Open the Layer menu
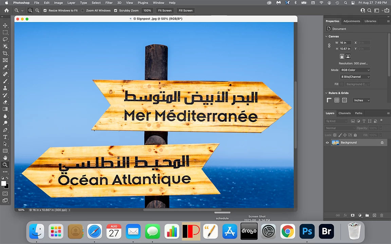The height and width of the screenshot is (244, 391). pyautogui.click(x=71, y=3)
